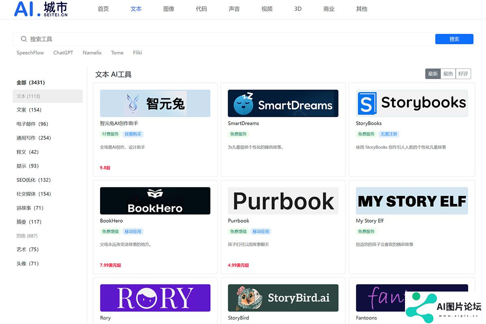The image size is (486, 324).
Task: Click the 智元兔AI创作助手 title
Action: click(119, 123)
